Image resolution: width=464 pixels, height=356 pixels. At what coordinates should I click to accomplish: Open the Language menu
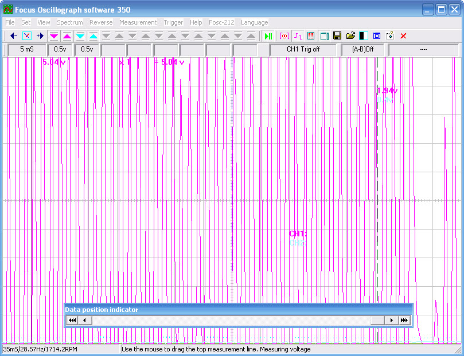point(255,22)
